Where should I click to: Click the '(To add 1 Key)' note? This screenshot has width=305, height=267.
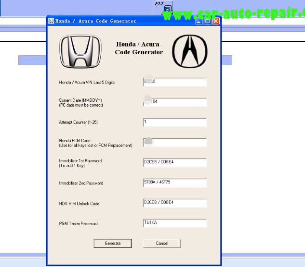click(x=72, y=166)
